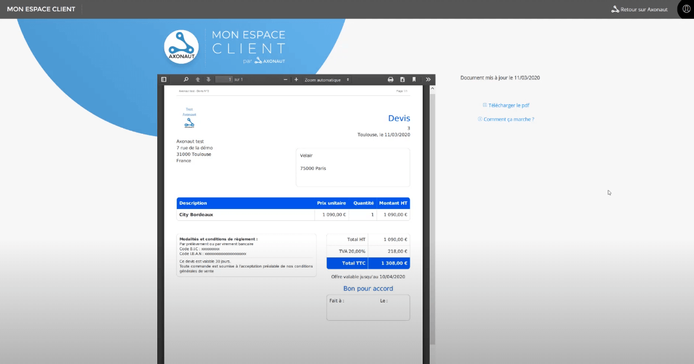Screen dimensions: 694x364
Task: Click the Velair client name
Action: (x=306, y=156)
